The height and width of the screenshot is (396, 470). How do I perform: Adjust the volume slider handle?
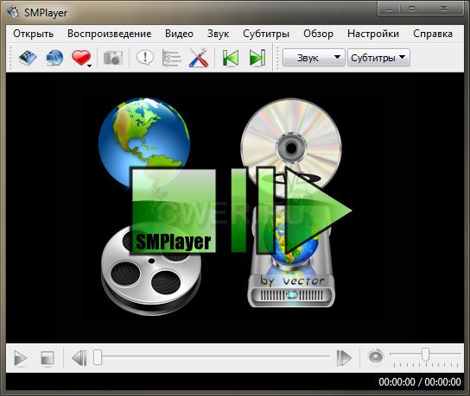425,354
